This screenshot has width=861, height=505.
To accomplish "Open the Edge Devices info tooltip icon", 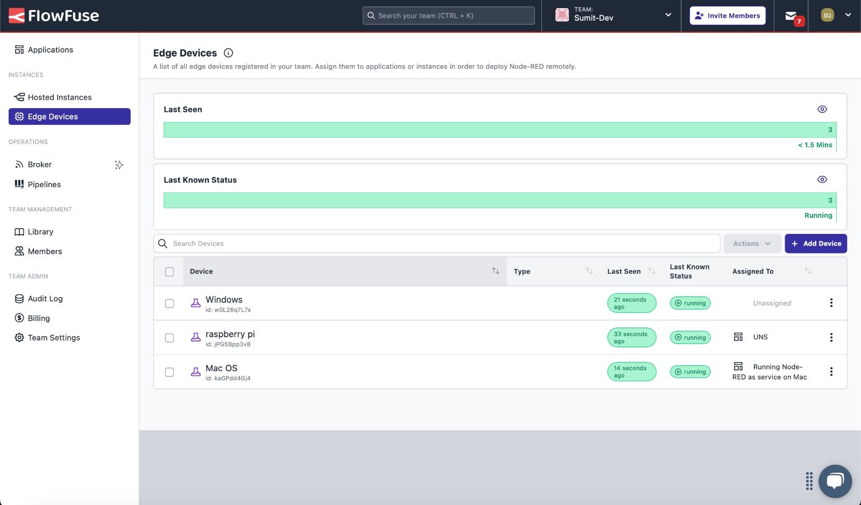I will 228,53.
